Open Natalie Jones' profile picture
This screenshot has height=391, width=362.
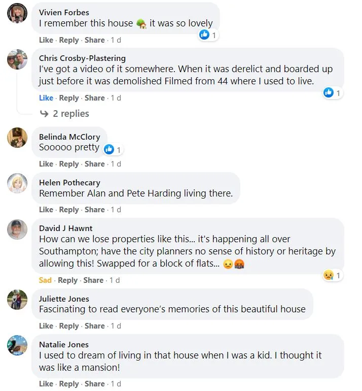point(17,345)
